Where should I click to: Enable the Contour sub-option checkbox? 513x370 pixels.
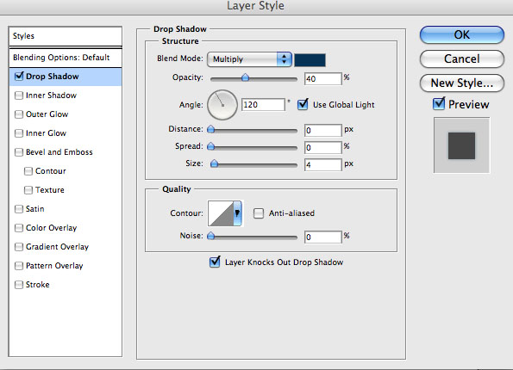pos(28,171)
